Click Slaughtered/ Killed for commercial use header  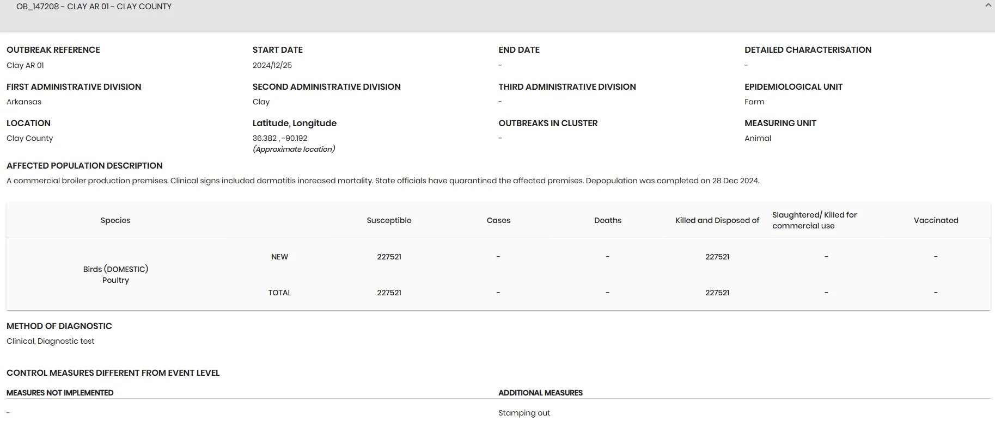(815, 220)
